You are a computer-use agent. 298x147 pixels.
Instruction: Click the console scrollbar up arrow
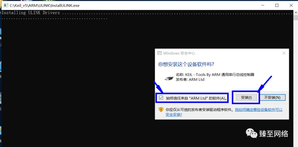[296, 12]
